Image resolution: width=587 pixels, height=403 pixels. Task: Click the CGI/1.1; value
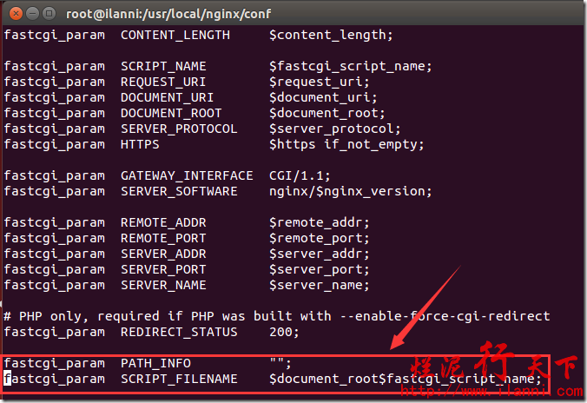[300, 175]
